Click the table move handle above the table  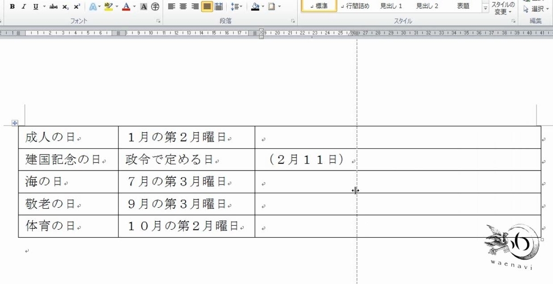[x=16, y=122]
